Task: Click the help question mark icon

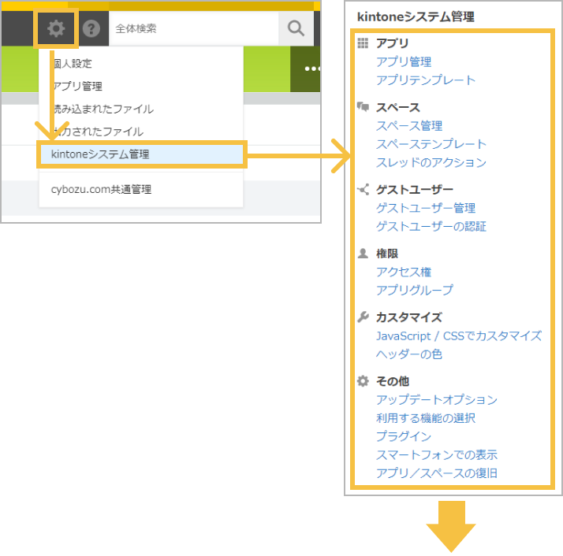Action: pyautogui.click(x=91, y=28)
